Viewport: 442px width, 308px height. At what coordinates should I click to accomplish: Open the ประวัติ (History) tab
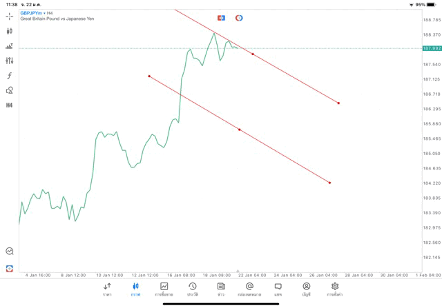pos(193,289)
